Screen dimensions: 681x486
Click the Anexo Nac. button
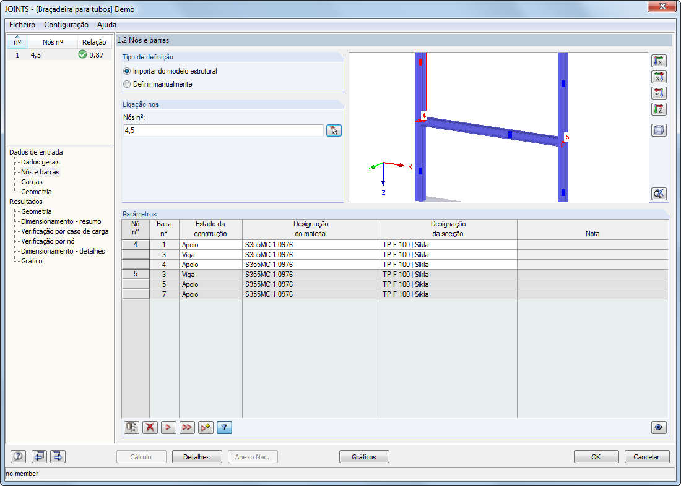point(253,456)
